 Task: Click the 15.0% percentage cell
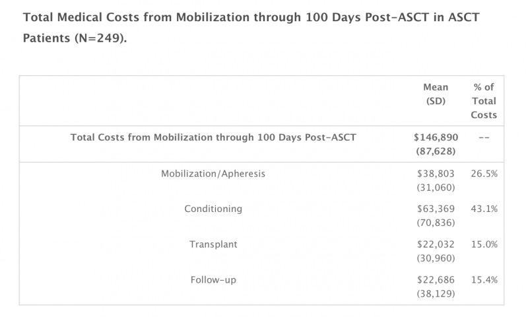[484, 244]
